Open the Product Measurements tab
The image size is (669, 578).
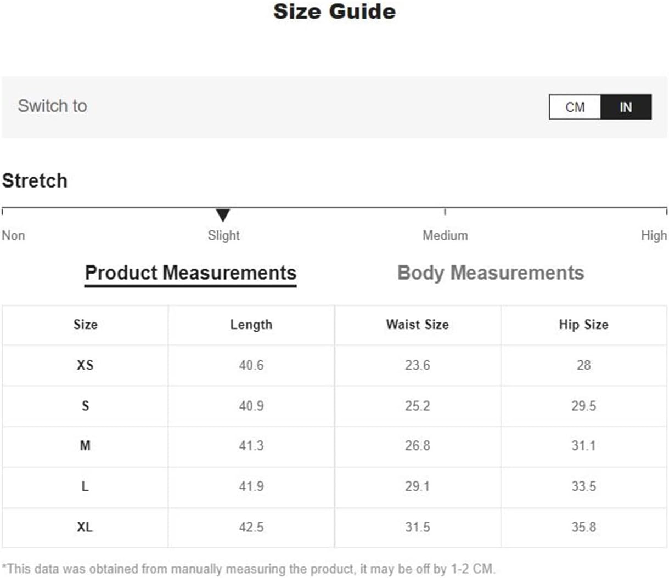point(190,273)
